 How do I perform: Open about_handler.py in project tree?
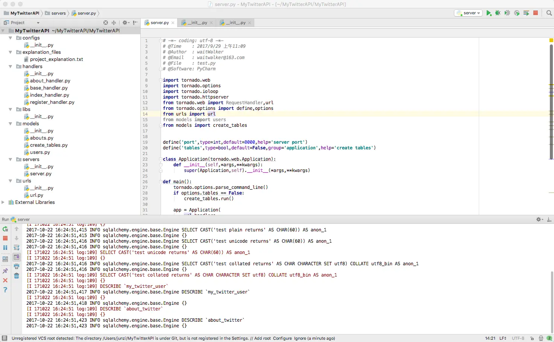coord(50,81)
